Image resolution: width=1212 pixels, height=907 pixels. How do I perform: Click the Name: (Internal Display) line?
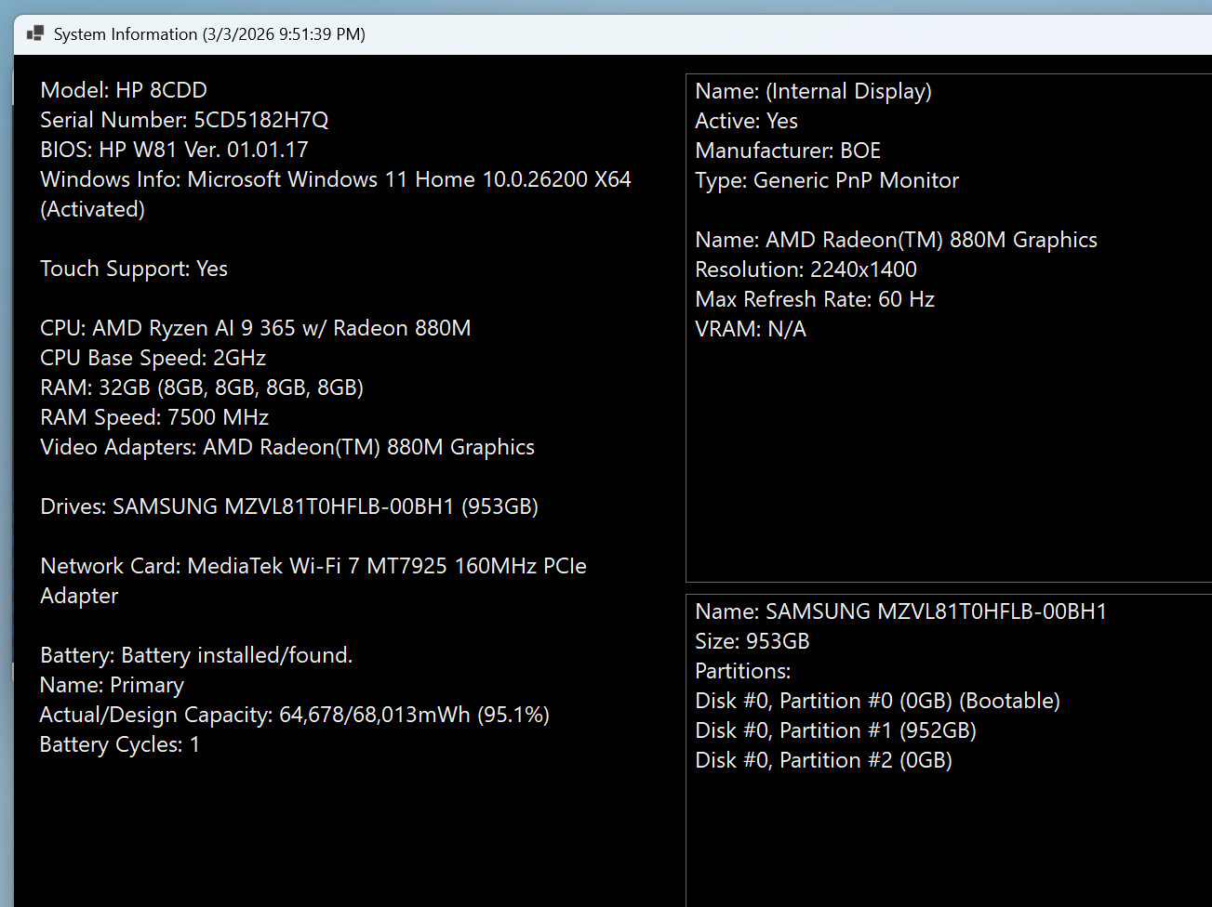click(814, 91)
